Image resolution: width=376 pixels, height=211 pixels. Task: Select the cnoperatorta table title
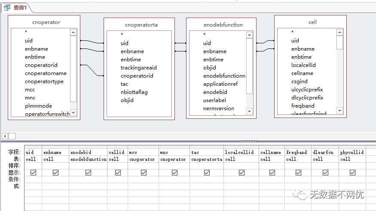[141, 25]
